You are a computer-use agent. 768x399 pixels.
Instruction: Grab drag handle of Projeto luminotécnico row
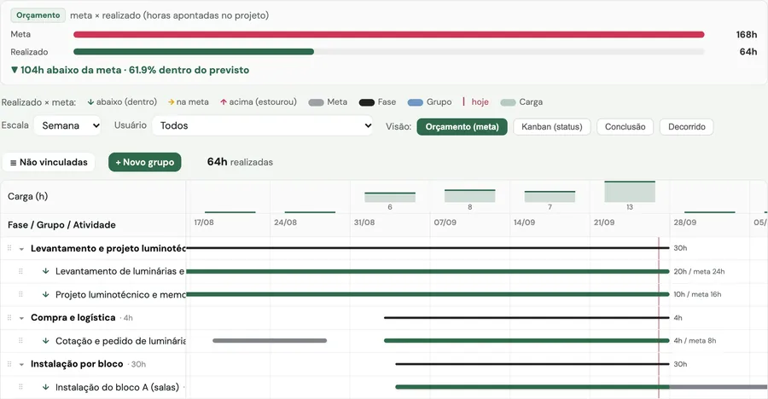tap(20, 294)
